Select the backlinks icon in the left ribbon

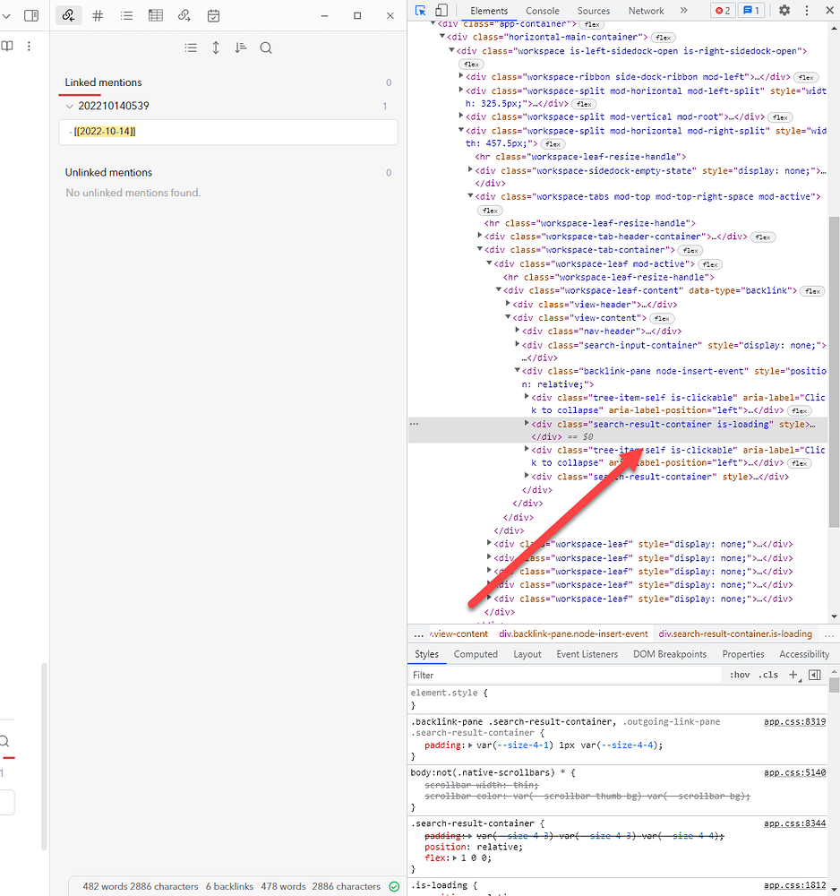69,15
